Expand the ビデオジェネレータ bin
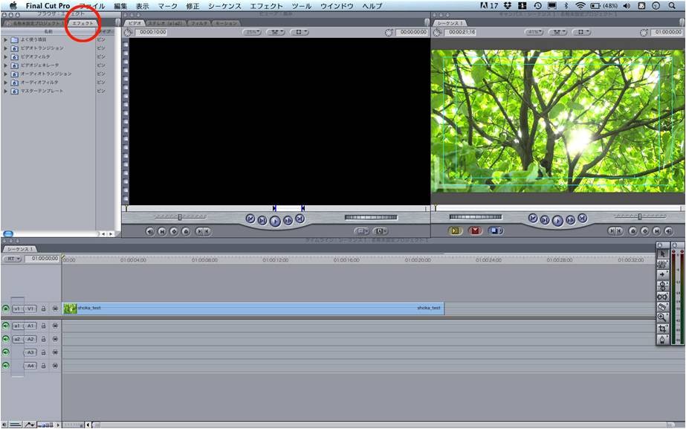 6,65
